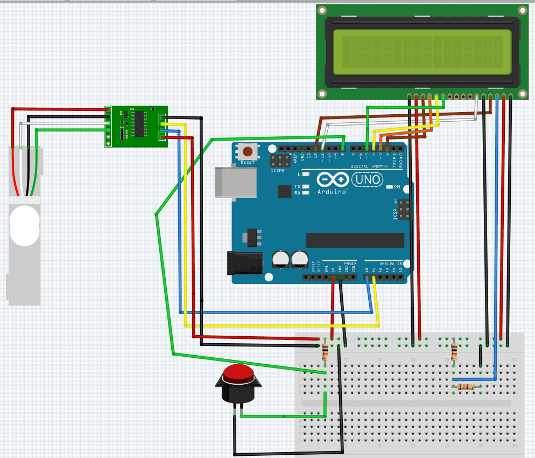Click the leftmost vertical resistor on breadboard
This screenshot has width=535, height=458.
[325, 352]
